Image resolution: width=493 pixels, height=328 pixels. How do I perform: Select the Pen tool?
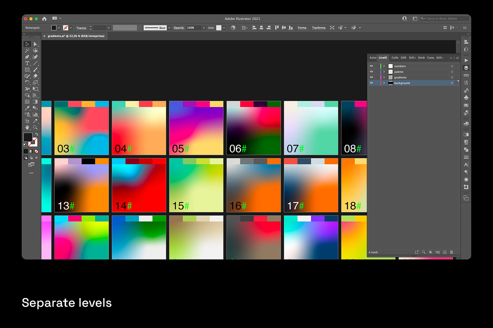pos(27,57)
